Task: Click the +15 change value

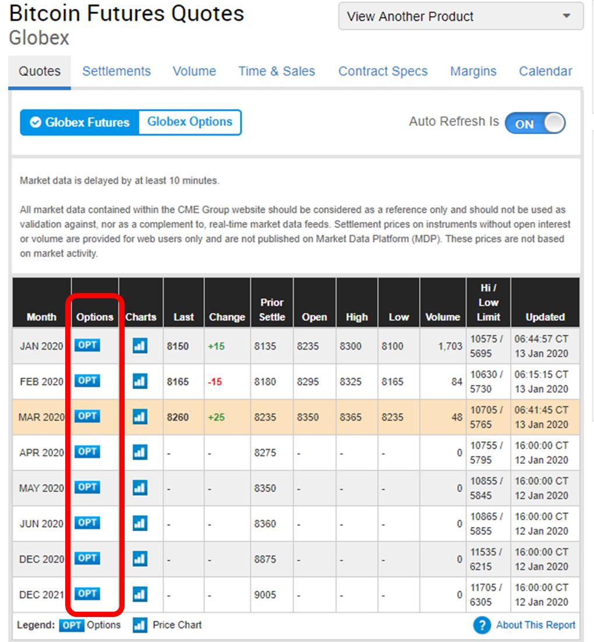Action: (216, 347)
